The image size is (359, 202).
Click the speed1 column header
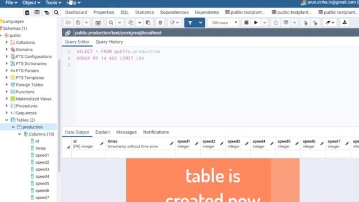188,144
